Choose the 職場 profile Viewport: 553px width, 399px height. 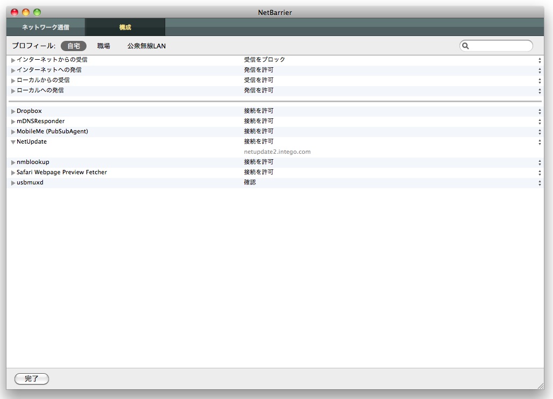(104, 46)
